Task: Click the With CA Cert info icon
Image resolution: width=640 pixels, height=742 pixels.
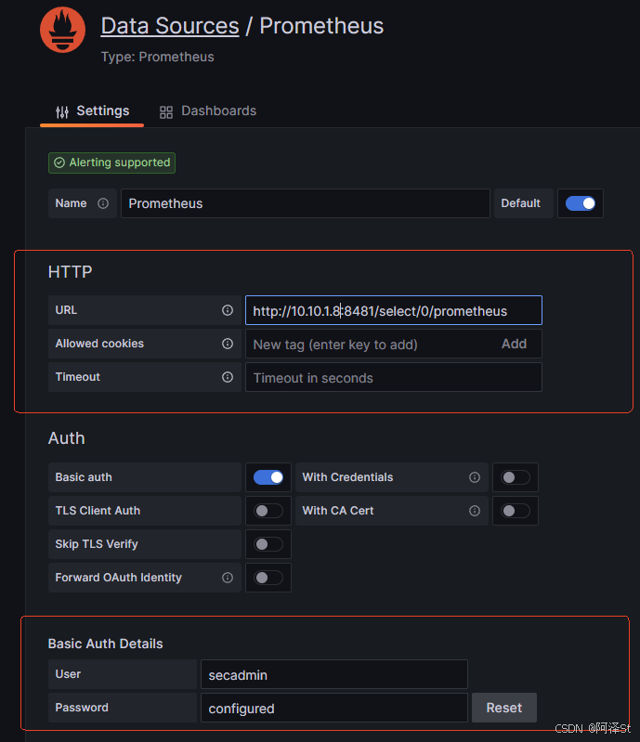Action: (475, 511)
